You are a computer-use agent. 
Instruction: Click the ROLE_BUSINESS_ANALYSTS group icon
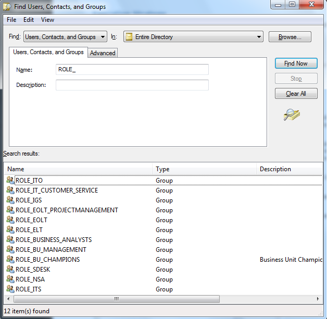[10, 239]
